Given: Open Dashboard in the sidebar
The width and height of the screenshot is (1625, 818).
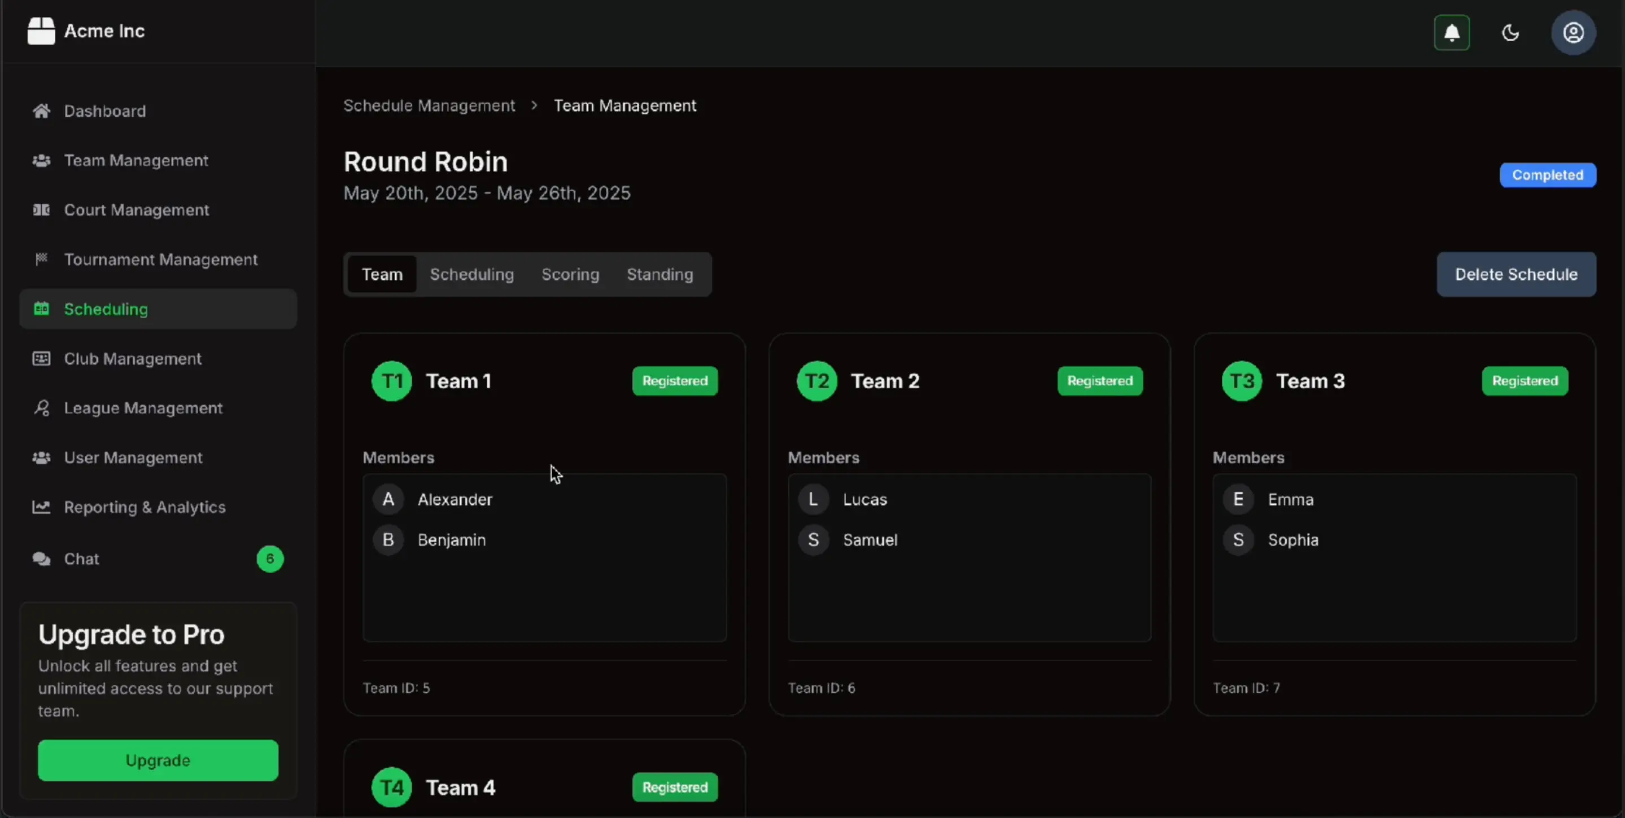Looking at the screenshot, I should (158, 111).
